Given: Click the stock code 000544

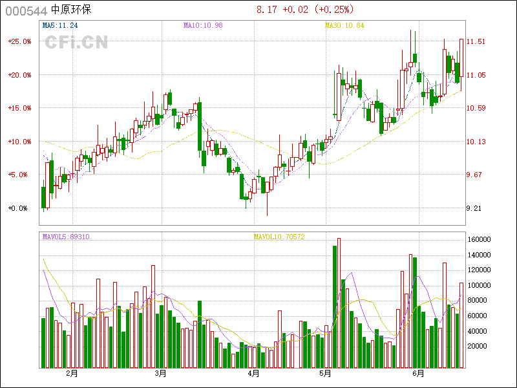Looking at the screenshot, I should [21, 10].
